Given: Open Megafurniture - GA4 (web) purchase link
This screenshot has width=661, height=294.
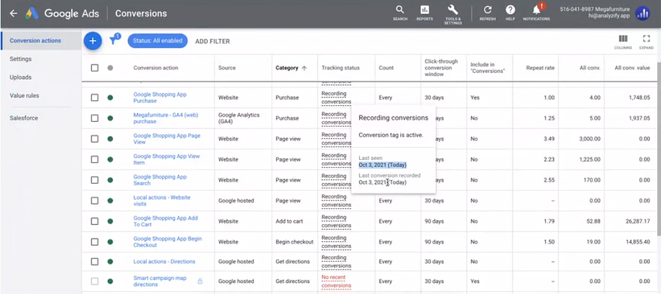Looking at the screenshot, I should tap(166, 118).
